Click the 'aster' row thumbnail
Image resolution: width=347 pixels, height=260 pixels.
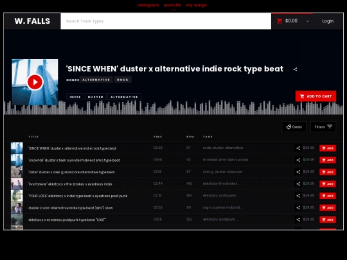17,172
